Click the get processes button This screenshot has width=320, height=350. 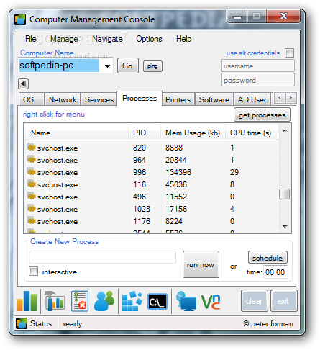click(x=262, y=115)
